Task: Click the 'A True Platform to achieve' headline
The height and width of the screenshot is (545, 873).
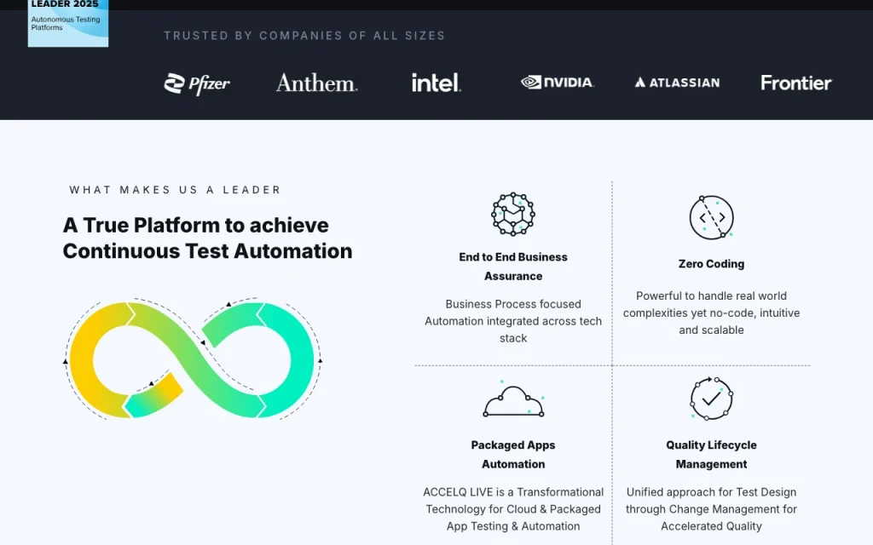Action: pos(208,238)
